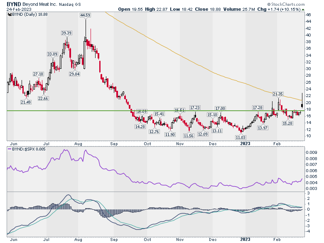Image resolution: width=324 pixels, height=243 pixels.
Task: Click the BYND (Daily) 18.88 legend label
Action: coord(30,15)
